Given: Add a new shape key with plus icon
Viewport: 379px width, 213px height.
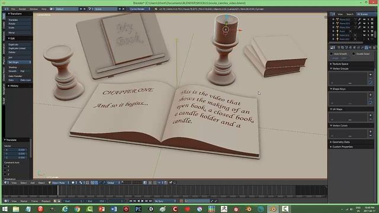Looking at the screenshot, I should click(x=370, y=95).
